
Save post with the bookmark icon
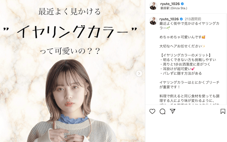223,111
